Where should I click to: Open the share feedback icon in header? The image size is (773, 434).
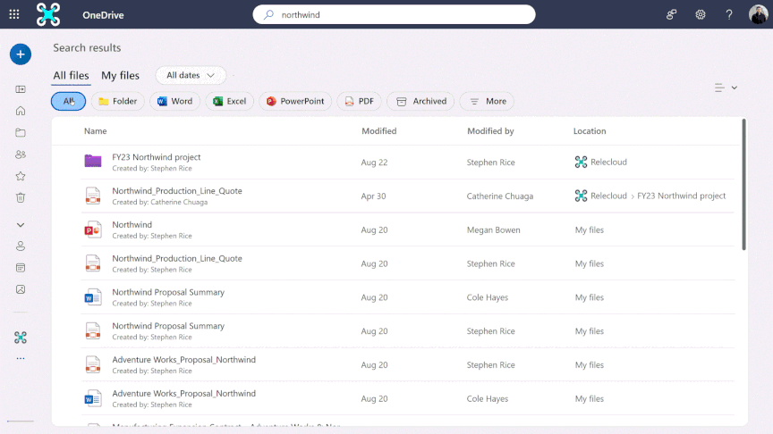tap(671, 15)
